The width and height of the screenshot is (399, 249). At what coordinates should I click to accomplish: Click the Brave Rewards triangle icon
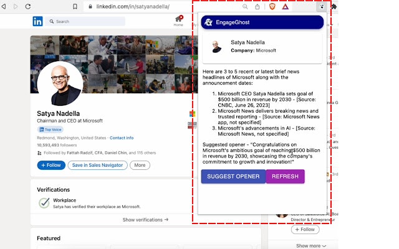(286, 7)
